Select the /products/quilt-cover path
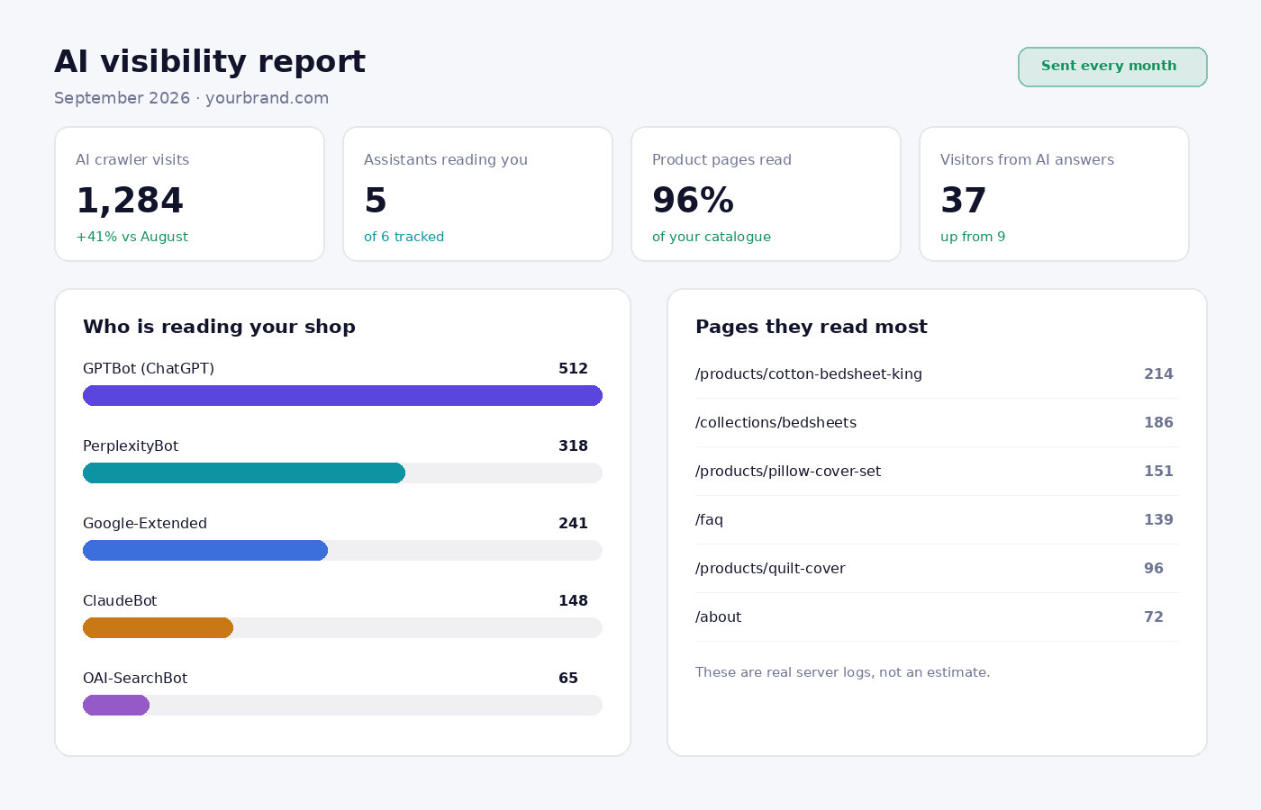 770,569
